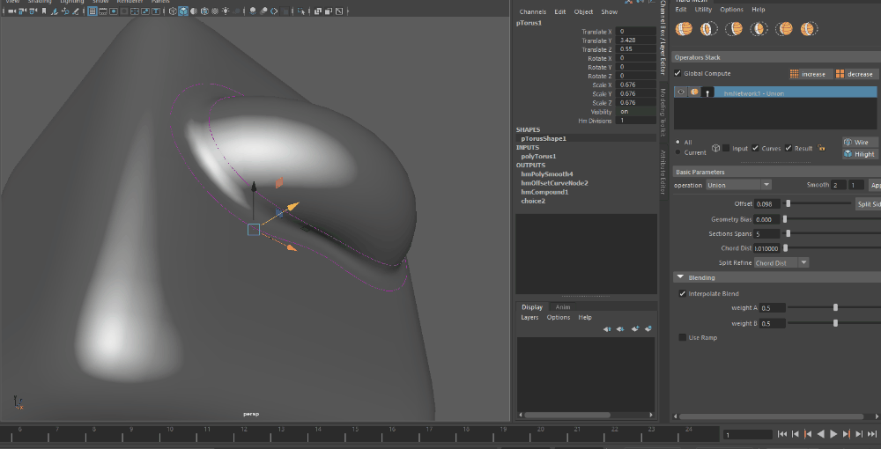
Task: Click the pin icon on hmNetwork1 row
Action: click(708, 92)
